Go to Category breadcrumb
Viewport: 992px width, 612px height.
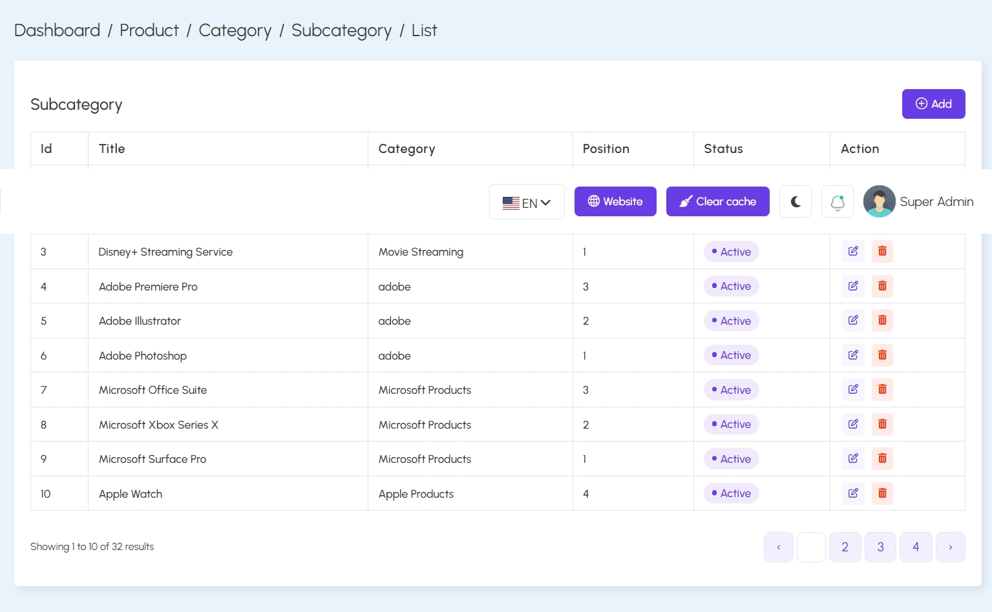tap(235, 30)
